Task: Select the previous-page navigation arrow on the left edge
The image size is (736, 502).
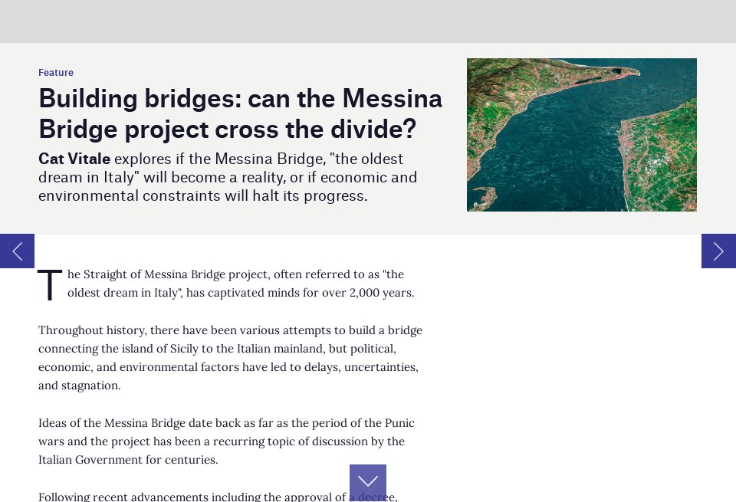Action: pyautogui.click(x=17, y=251)
